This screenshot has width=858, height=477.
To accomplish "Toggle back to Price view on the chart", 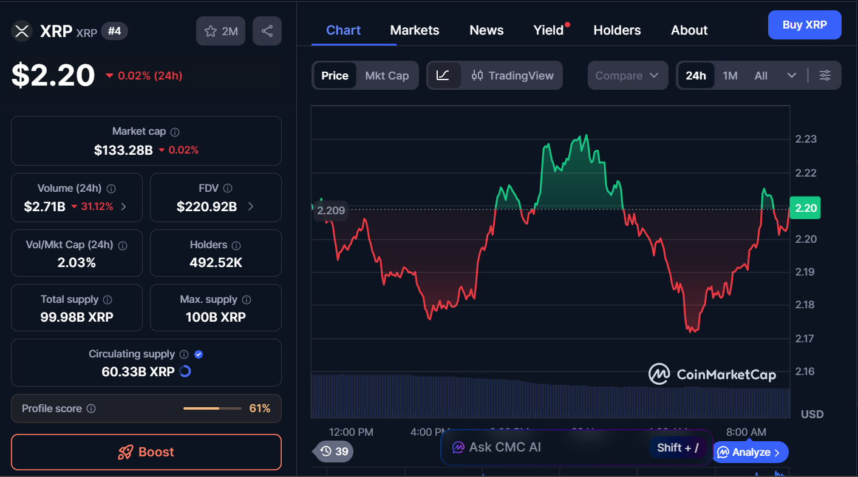I will point(336,75).
